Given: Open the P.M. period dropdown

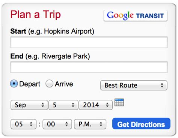Looking at the screenshot, I should [90, 124].
